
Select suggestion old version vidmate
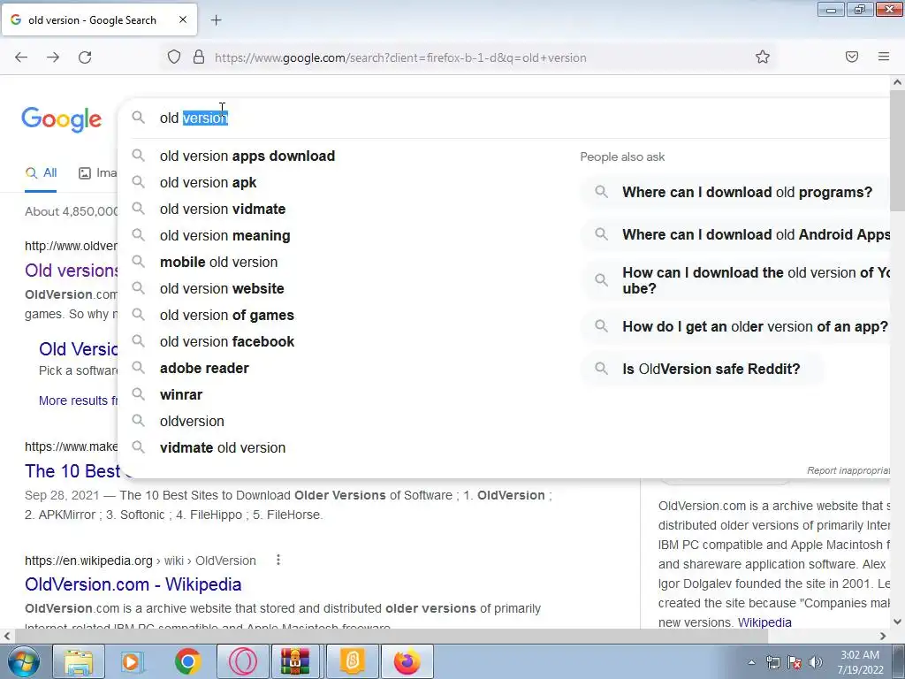tap(223, 209)
